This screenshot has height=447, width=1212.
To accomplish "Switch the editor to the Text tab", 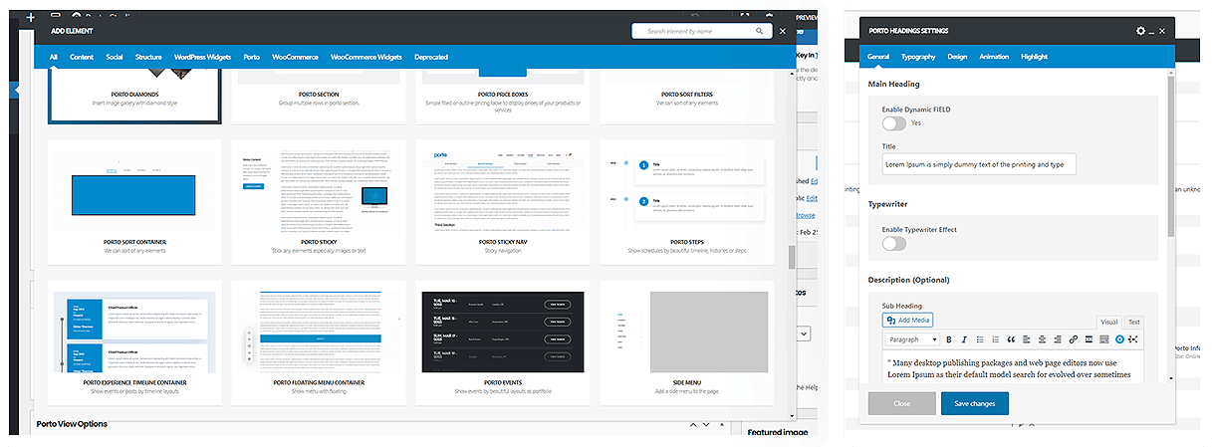I will coord(1133,323).
